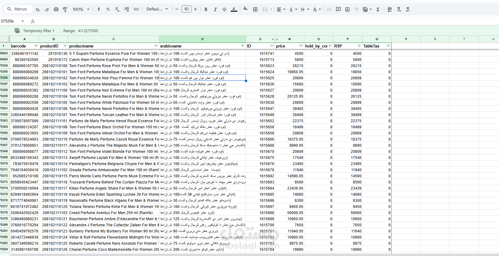
Task: Undo the last action
Action: (x=38, y=9)
